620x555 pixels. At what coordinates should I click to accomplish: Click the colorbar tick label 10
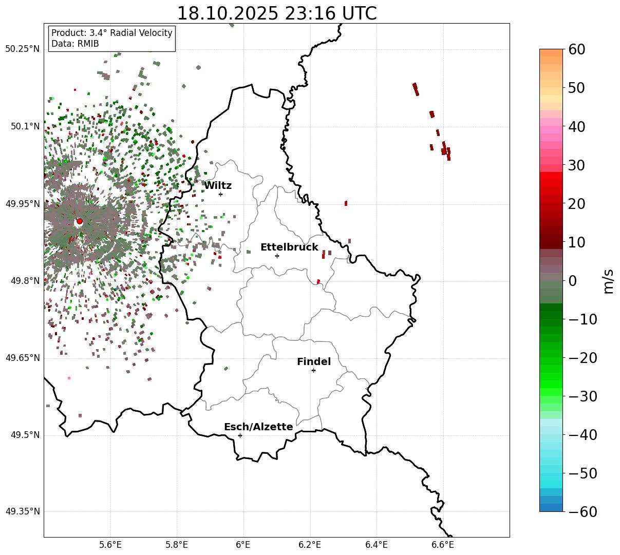(578, 242)
